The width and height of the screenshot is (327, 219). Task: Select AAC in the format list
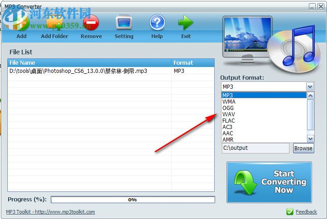[264, 133]
